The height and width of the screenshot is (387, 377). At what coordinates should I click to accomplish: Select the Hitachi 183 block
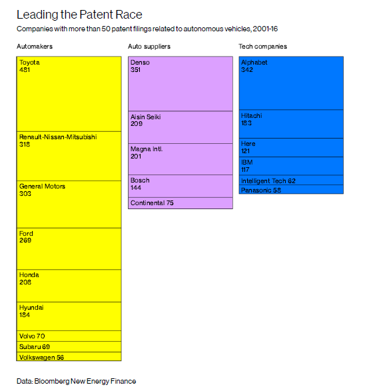point(291,124)
